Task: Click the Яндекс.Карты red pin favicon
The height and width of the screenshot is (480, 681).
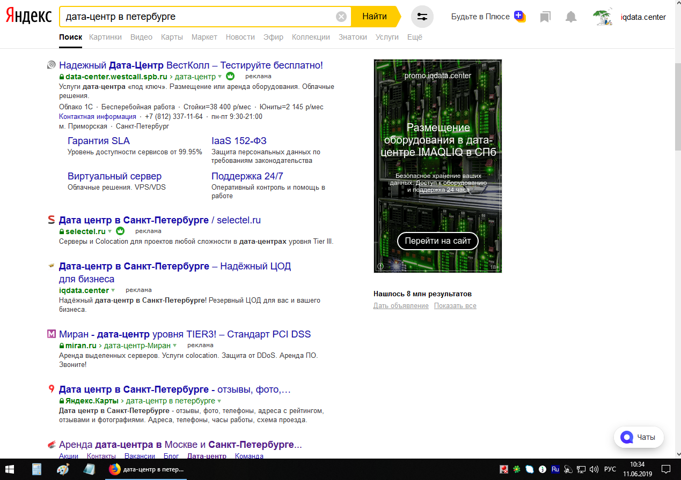Action: [52, 389]
